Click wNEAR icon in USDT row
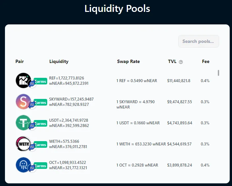The image size is (232, 186). [32, 126]
